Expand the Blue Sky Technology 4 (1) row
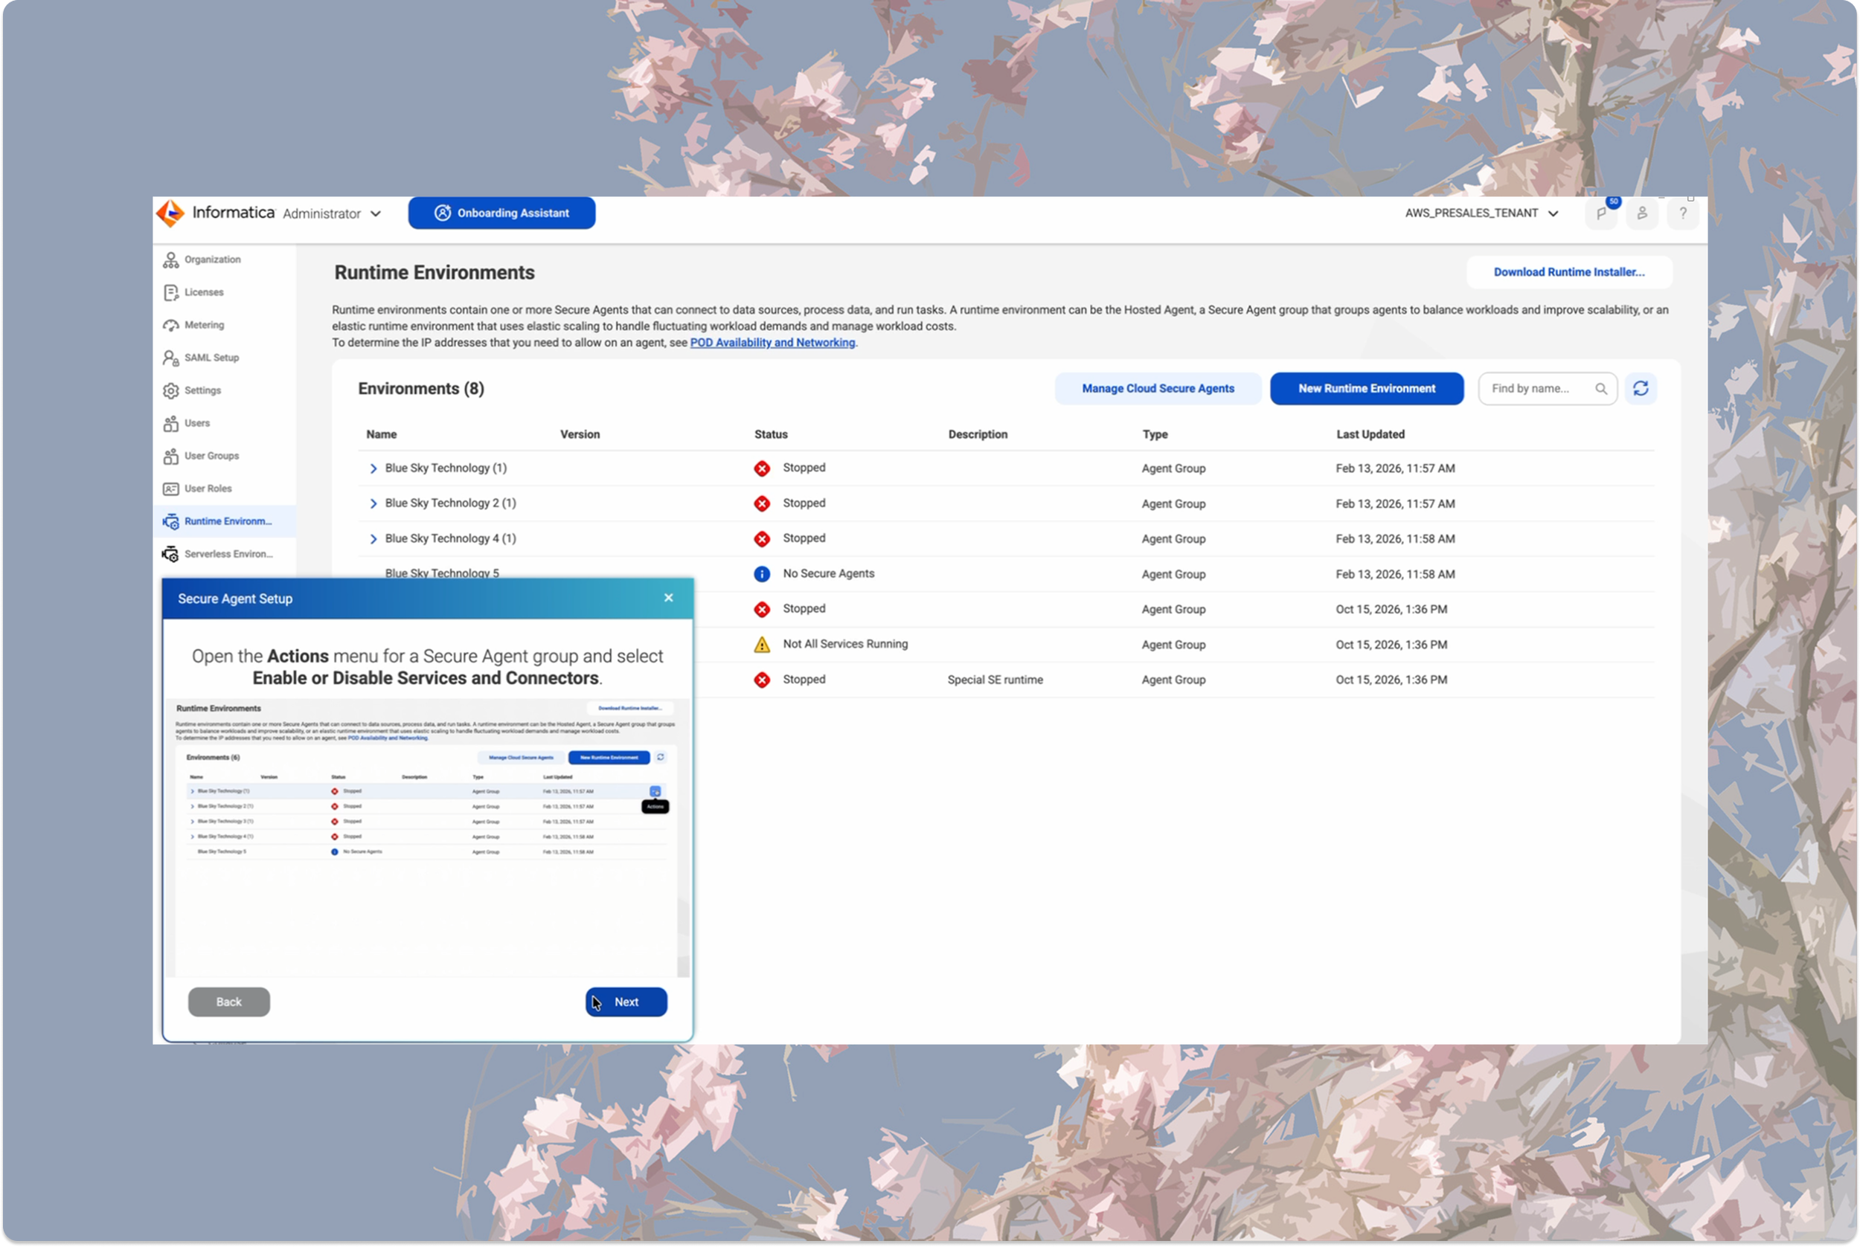Viewport: 1860px width, 1247px height. tap(373, 539)
